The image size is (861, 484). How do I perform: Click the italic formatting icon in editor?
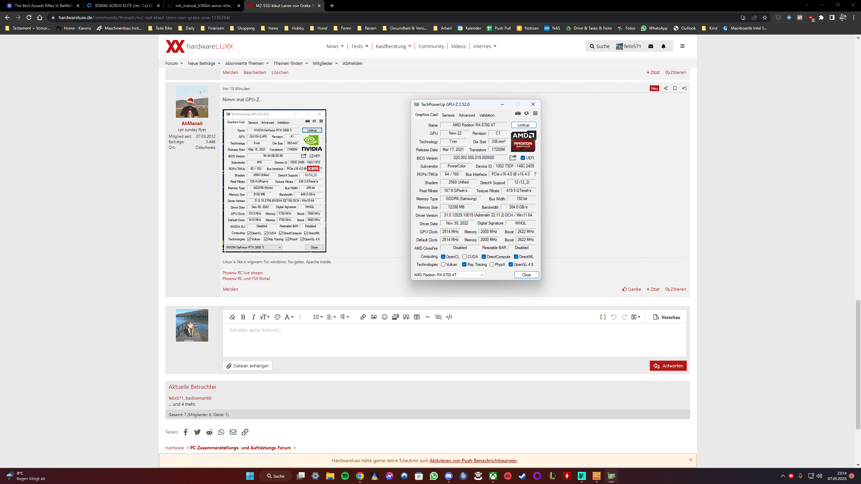(x=254, y=317)
